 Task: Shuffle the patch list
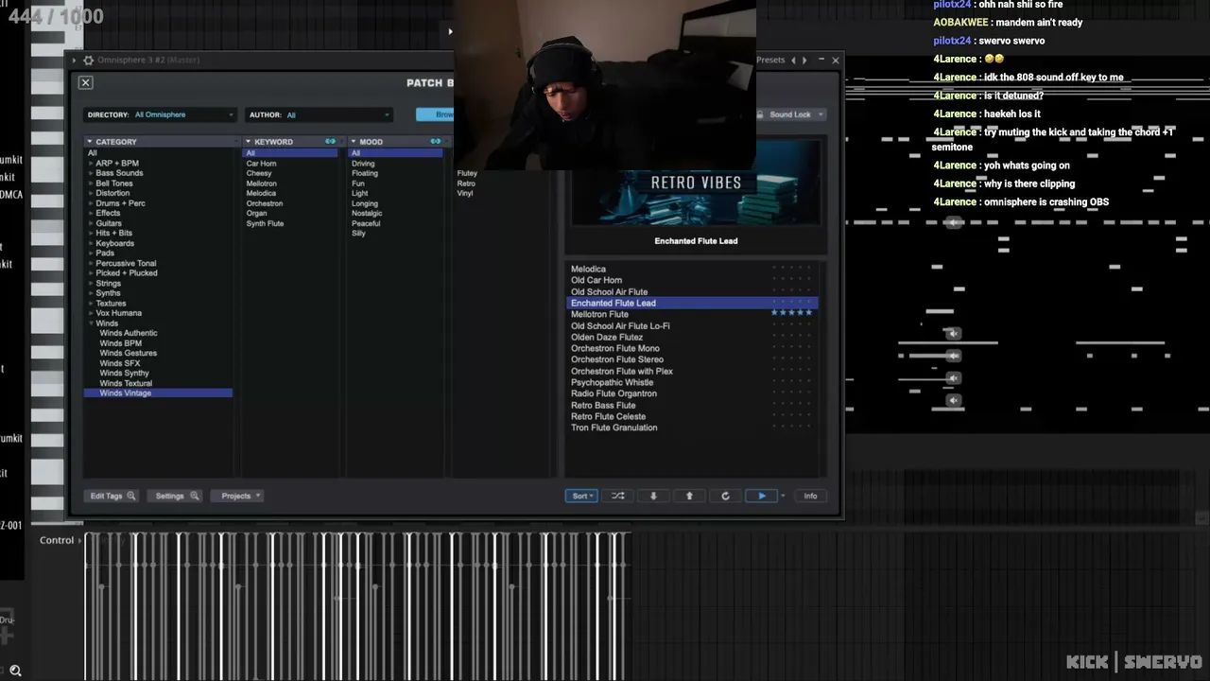point(617,496)
